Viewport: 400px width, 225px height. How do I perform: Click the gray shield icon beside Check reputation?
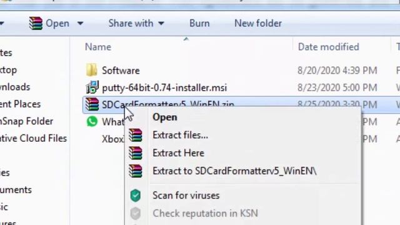click(x=136, y=214)
